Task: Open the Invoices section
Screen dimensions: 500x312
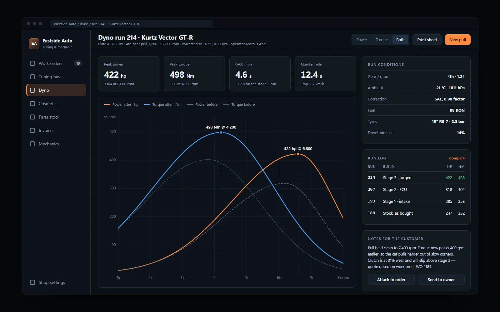Action: coord(56,130)
